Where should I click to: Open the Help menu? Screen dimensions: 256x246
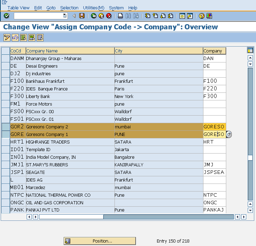[x=132, y=8]
